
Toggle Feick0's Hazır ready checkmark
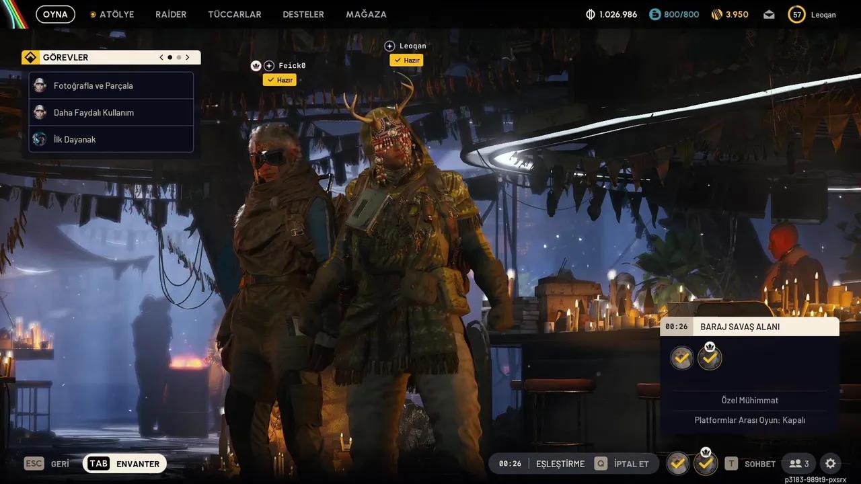280,79
